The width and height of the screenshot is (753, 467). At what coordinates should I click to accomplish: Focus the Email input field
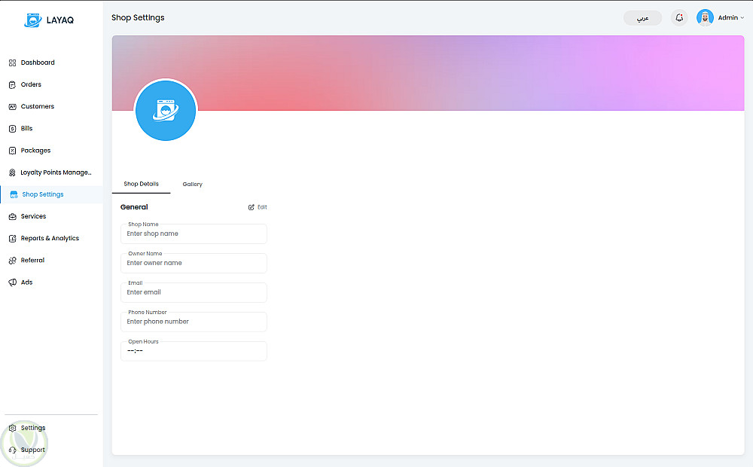coord(194,292)
